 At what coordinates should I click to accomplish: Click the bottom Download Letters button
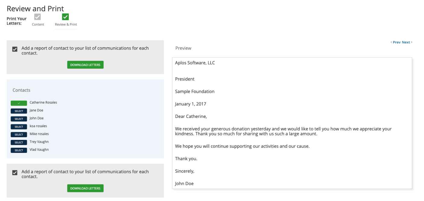tap(85, 188)
